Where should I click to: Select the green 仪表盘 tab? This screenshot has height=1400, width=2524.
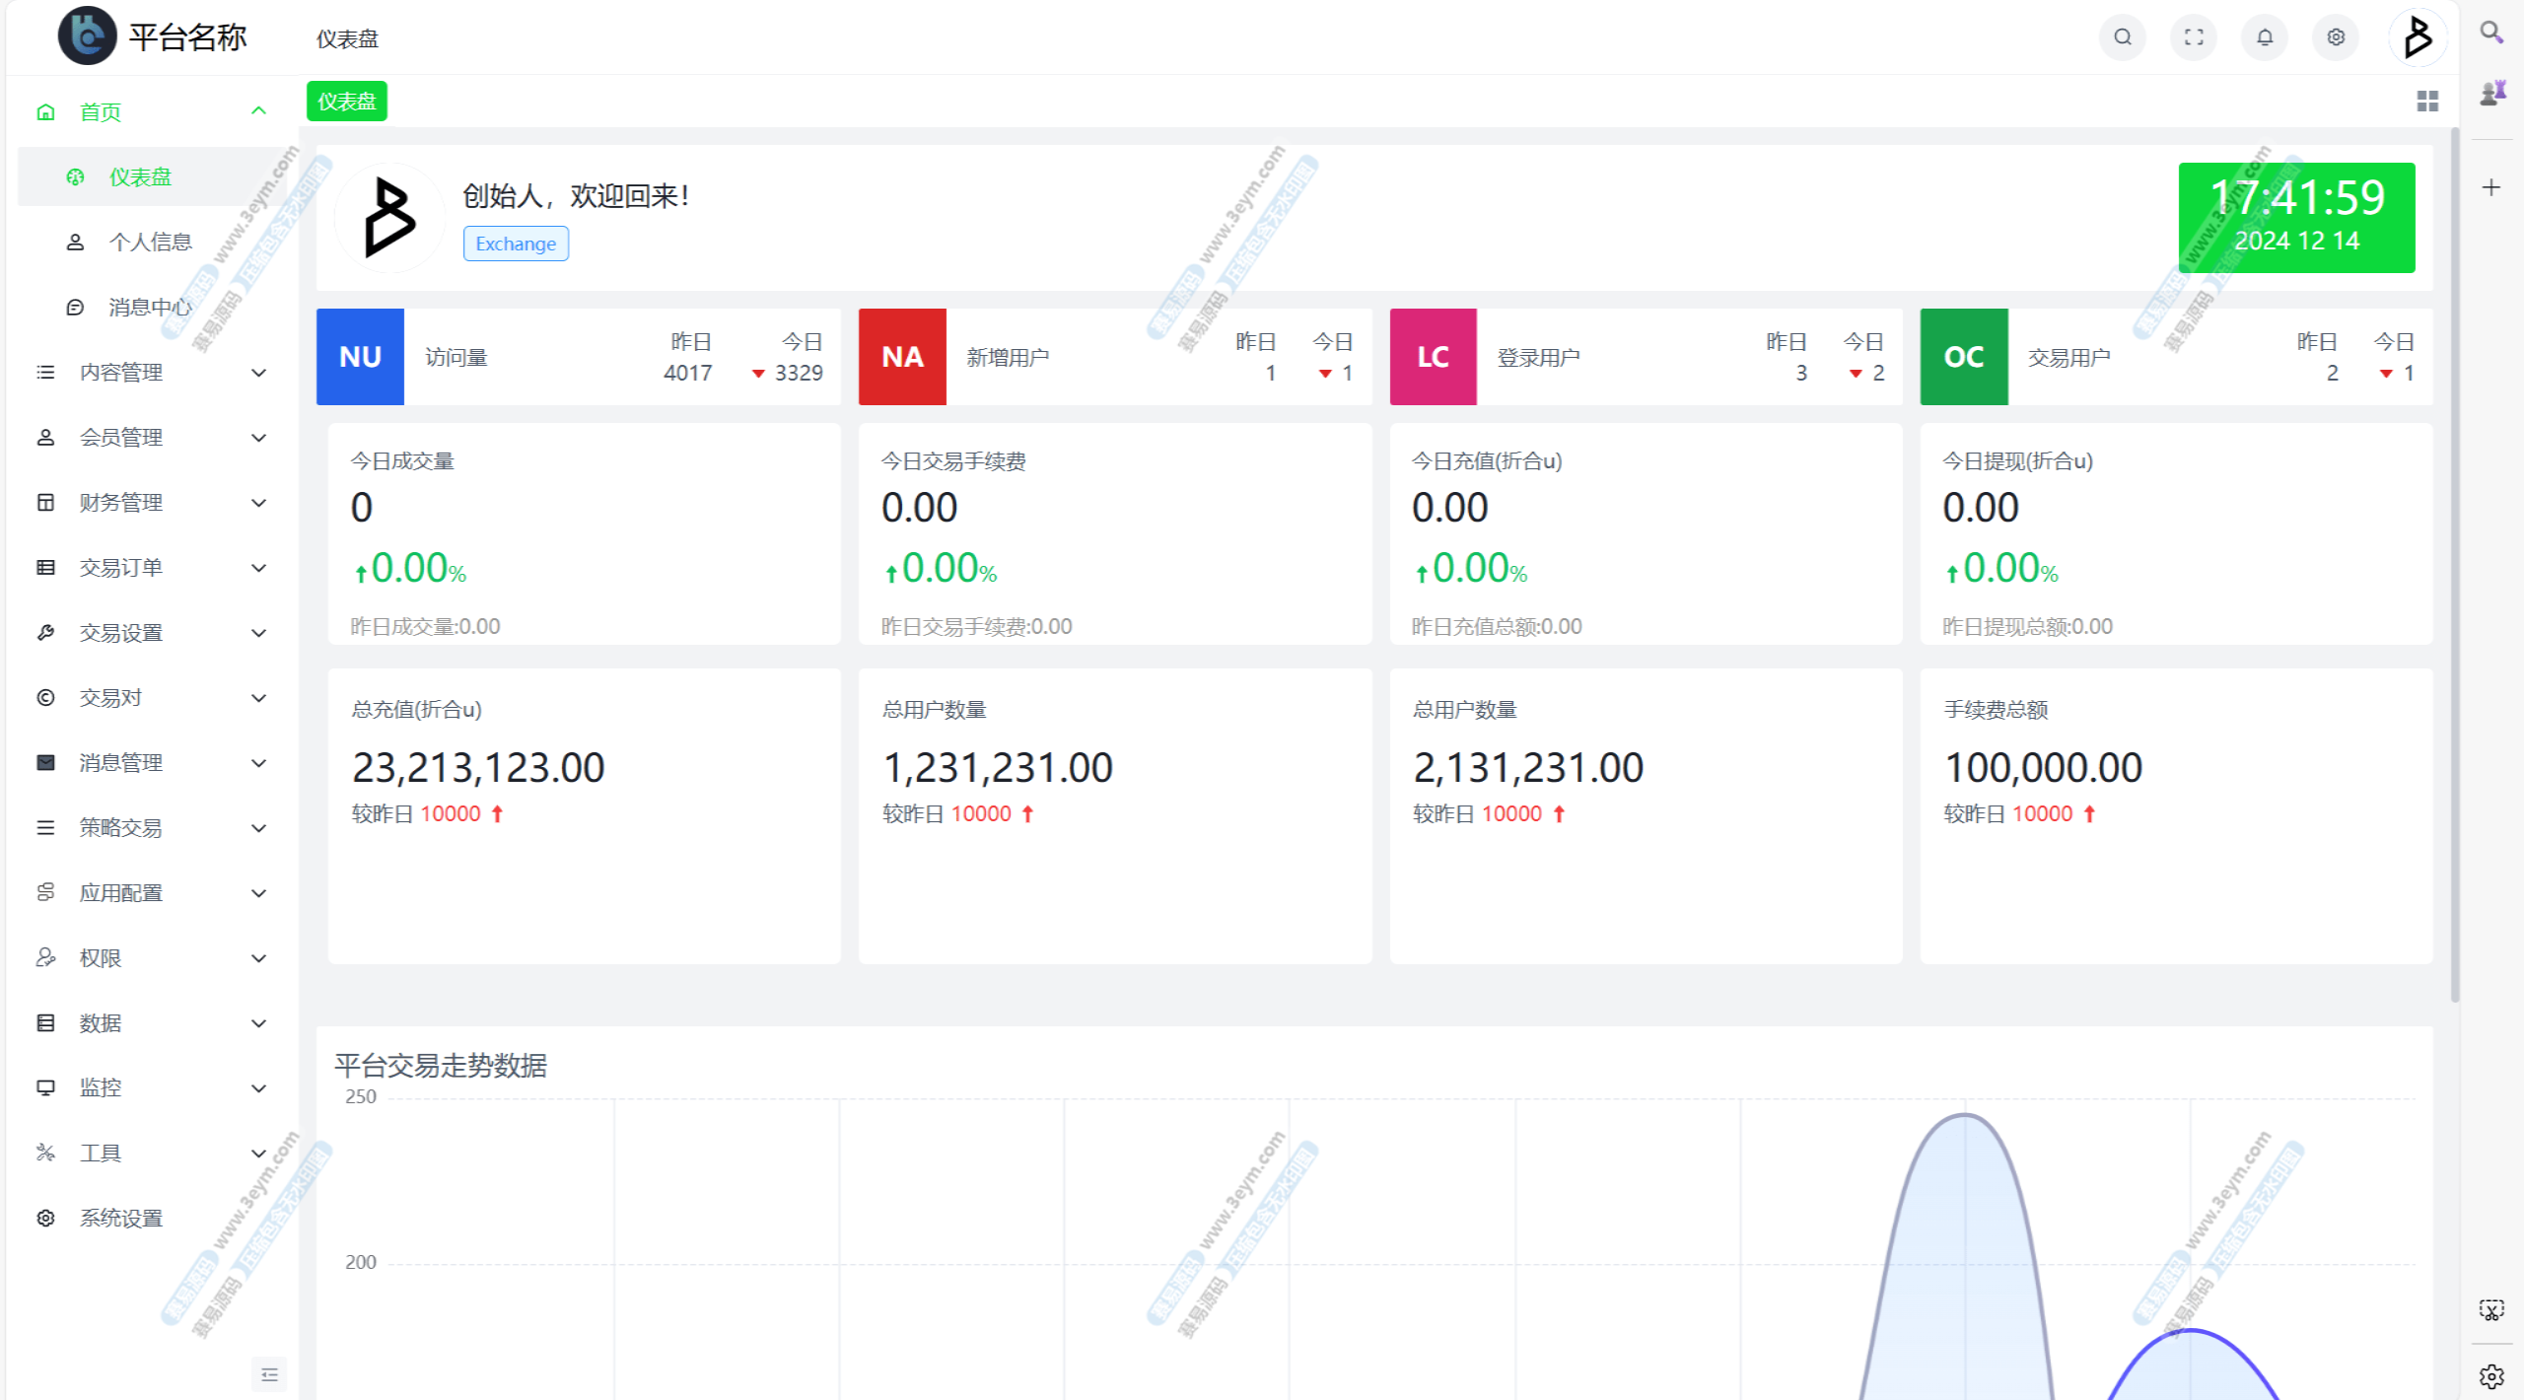pos(346,101)
